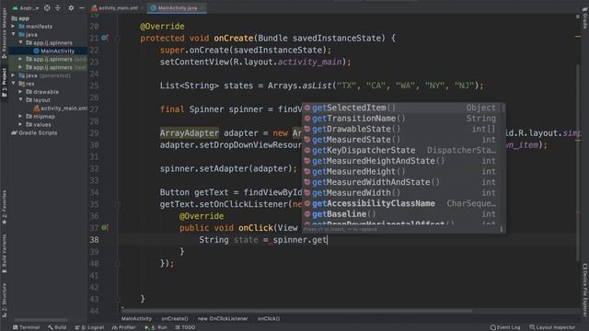Open the Logcat tool window
589x331 pixels.
pyautogui.click(x=89, y=327)
